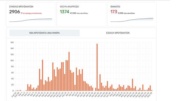Select the ΝΕΑ ΚΡΟΥΣΜΑΤΑ ΑΝΑ ΗΜΕΡΑ tab
This screenshot has width=176, height=101.
(x=45, y=33)
